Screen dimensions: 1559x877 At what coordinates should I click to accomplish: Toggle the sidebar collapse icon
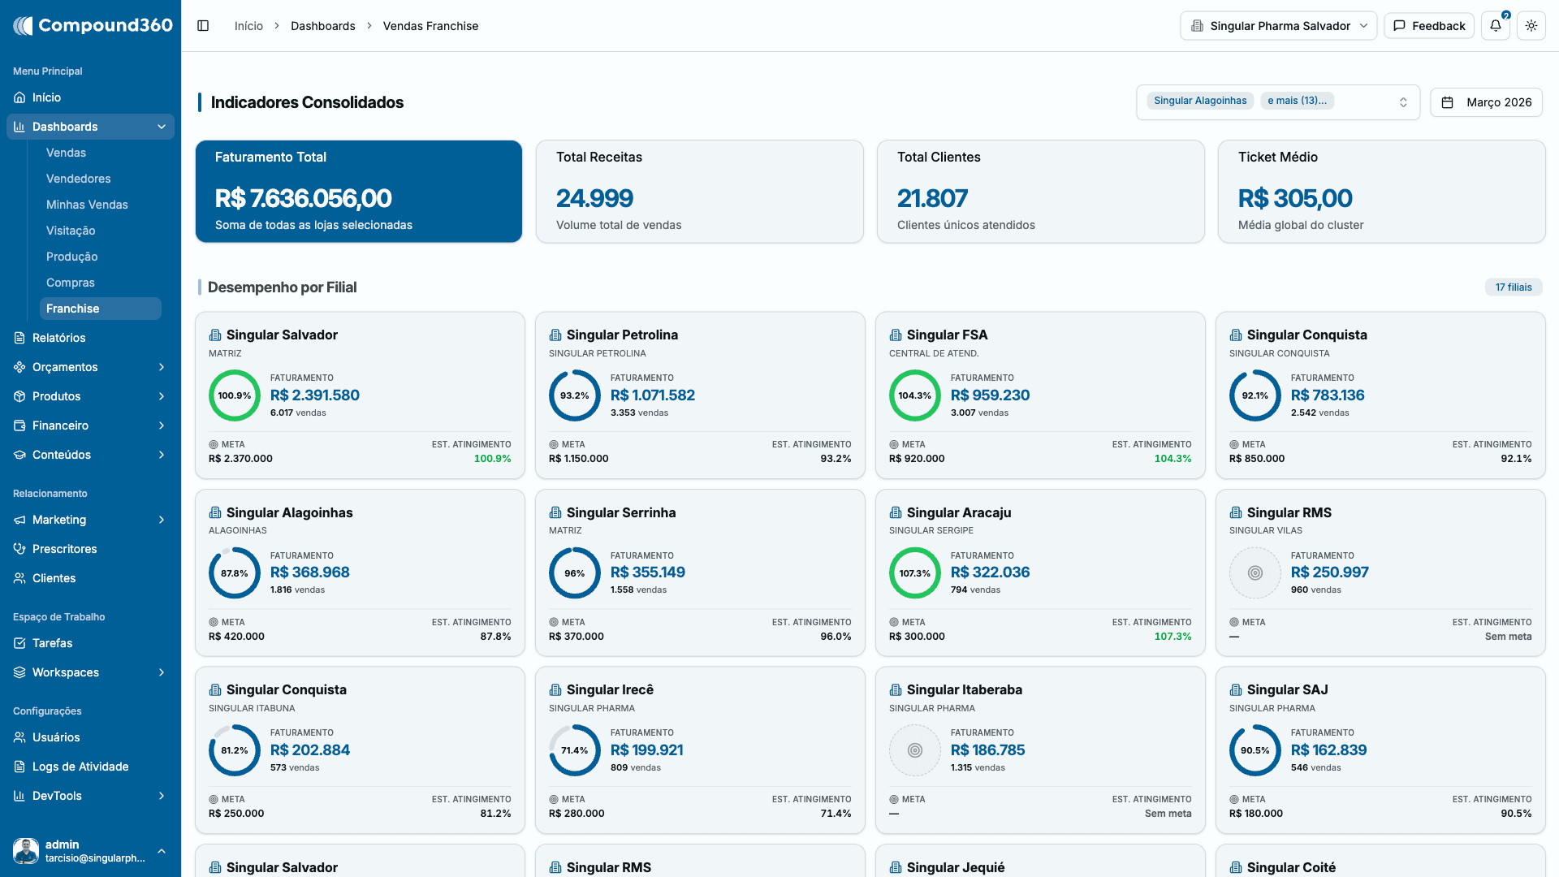203,26
